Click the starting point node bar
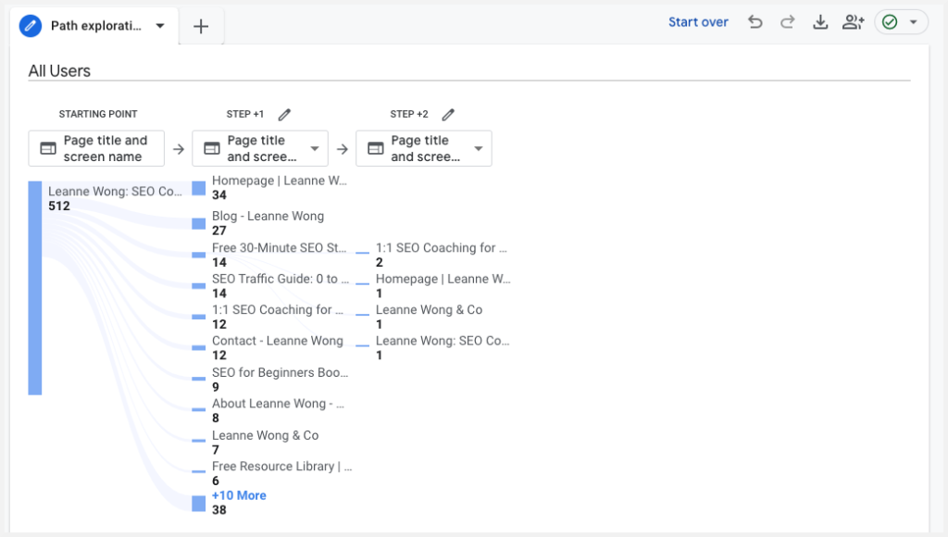Image resolution: width=948 pixels, height=537 pixels. coord(34,287)
